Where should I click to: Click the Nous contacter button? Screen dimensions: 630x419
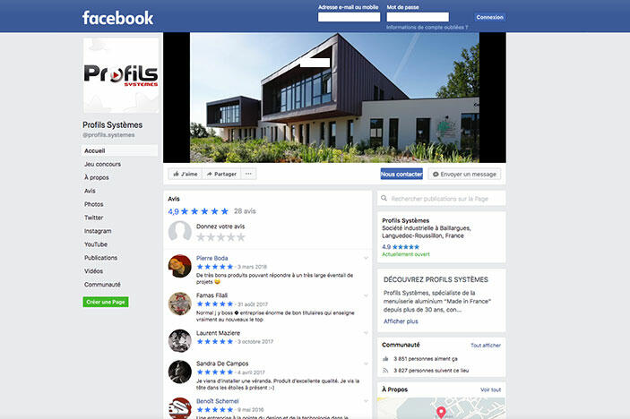click(x=401, y=174)
